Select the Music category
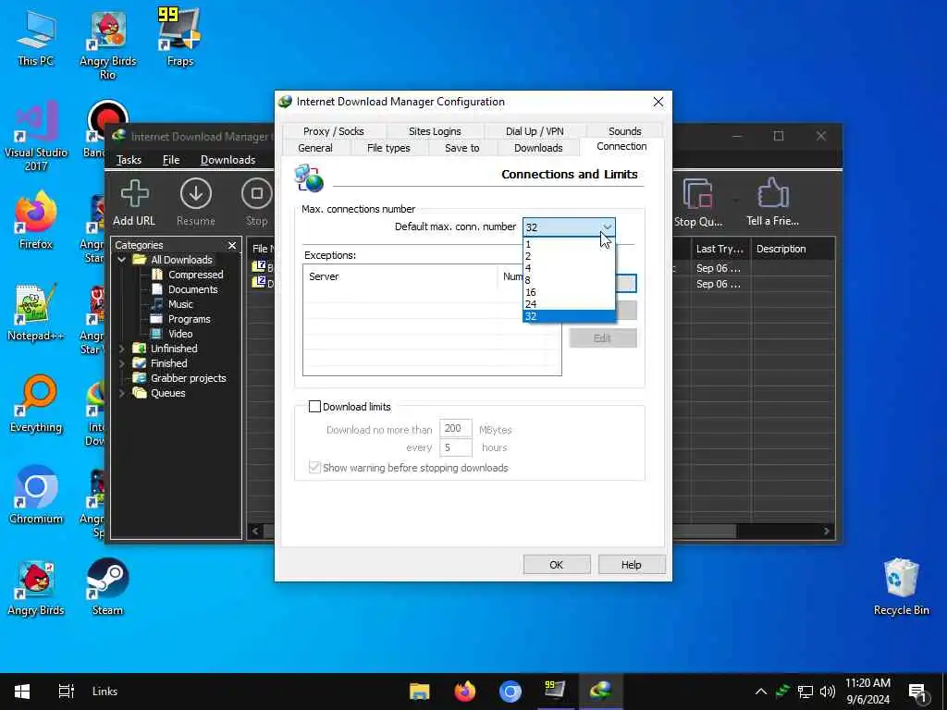Screen dimensions: 947x710 [180, 304]
